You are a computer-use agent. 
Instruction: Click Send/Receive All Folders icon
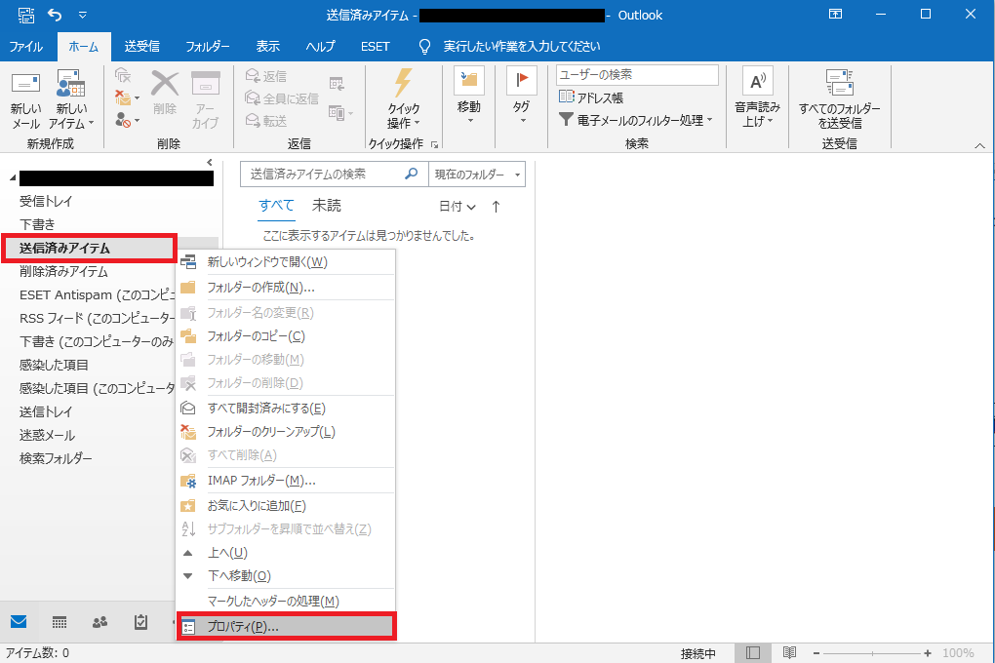[840, 83]
